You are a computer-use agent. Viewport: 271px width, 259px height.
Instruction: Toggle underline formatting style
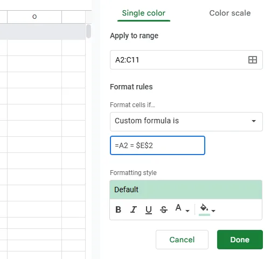click(149, 209)
